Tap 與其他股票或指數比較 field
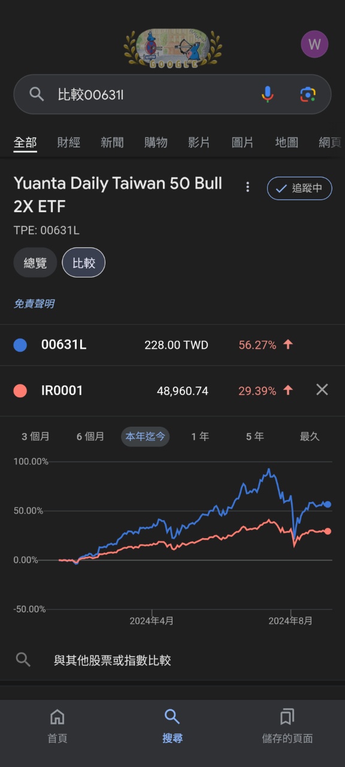 point(172,660)
